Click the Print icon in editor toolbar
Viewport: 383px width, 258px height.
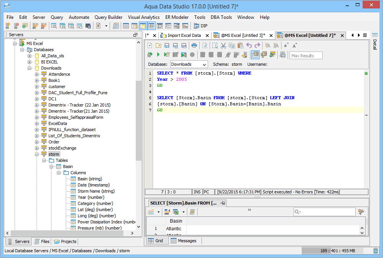(194, 45)
